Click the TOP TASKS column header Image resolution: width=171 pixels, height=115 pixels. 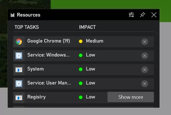click(x=26, y=27)
